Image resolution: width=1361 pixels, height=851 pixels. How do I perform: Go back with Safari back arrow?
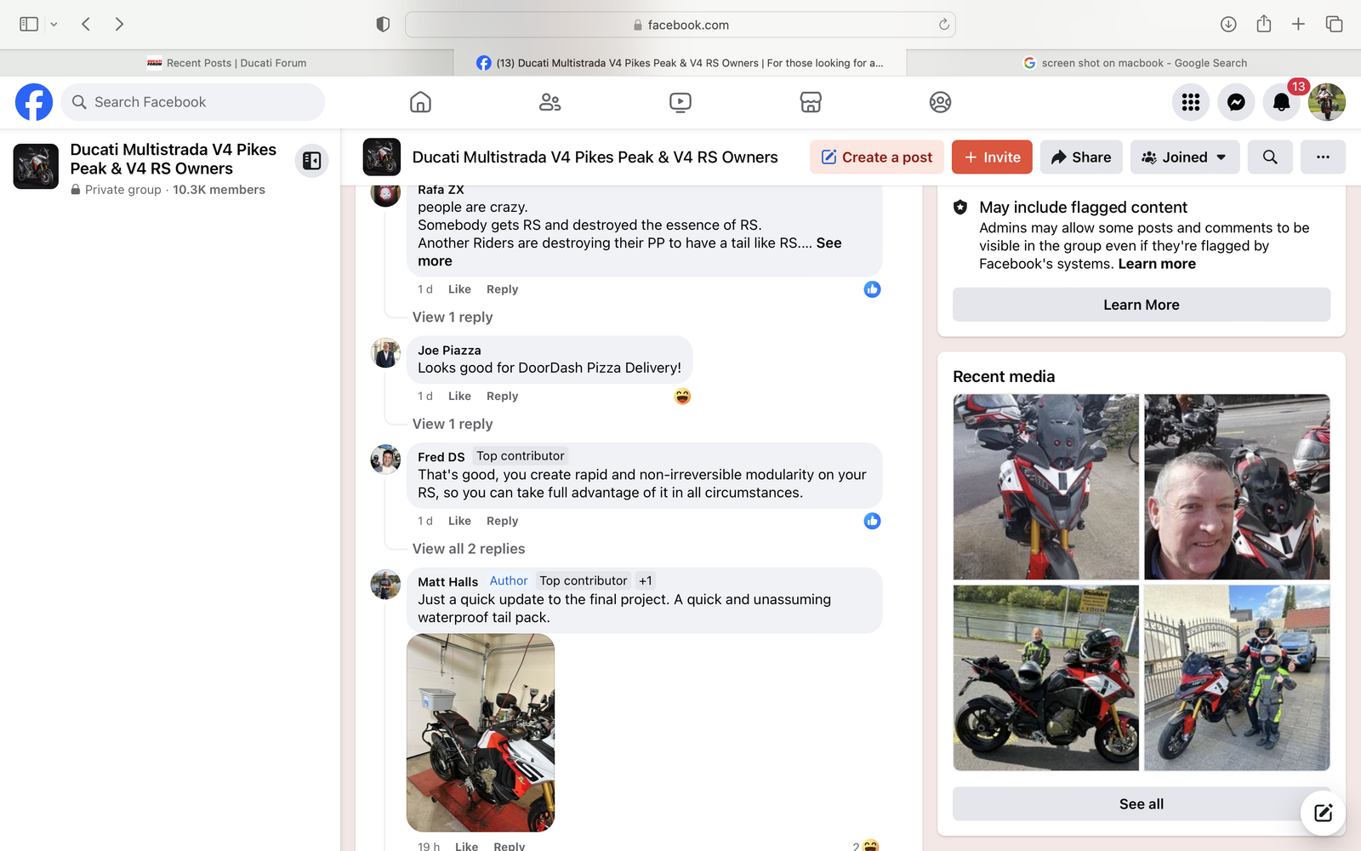pyautogui.click(x=86, y=24)
